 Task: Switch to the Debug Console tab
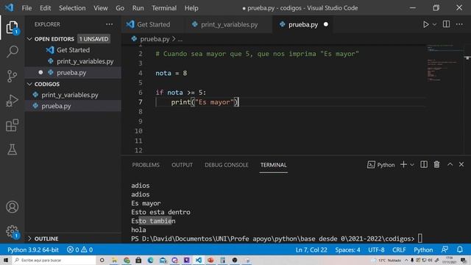(x=227, y=165)
